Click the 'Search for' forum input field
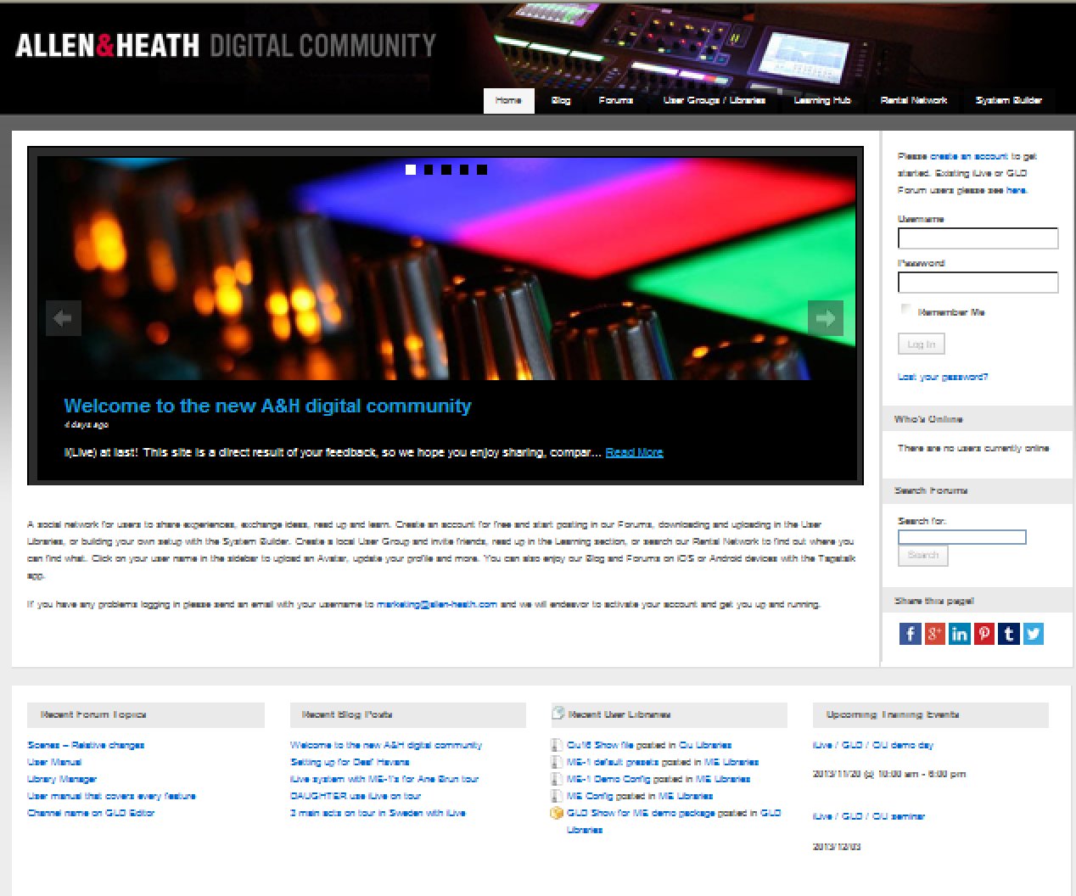 pos(962,537)
